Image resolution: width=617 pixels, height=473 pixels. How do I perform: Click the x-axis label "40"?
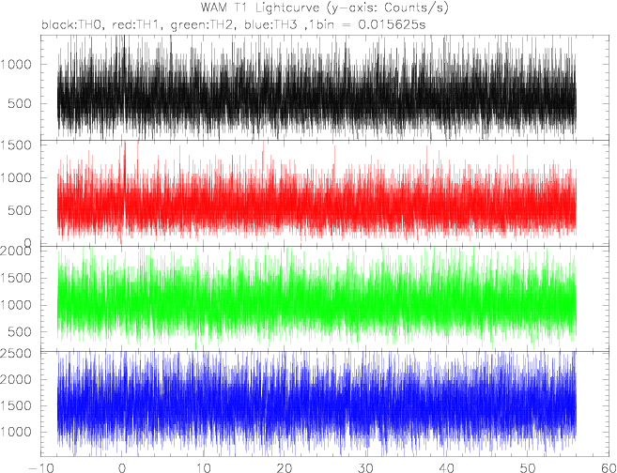446,468
